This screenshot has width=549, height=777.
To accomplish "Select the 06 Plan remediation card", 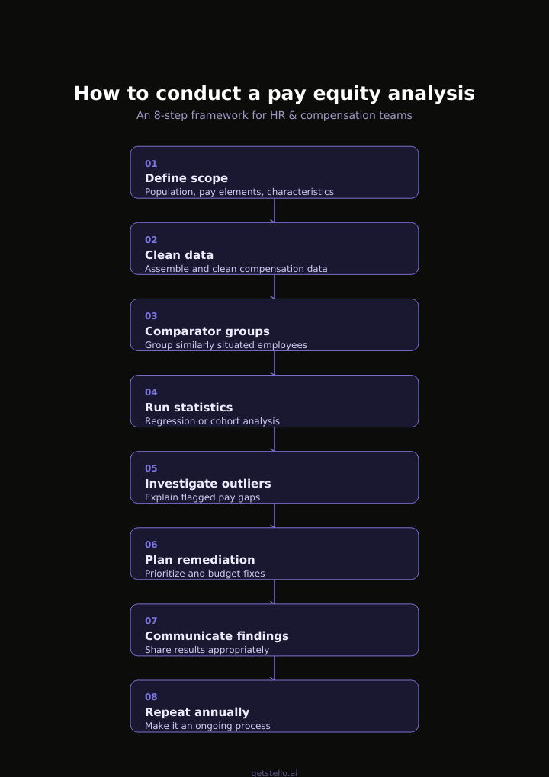I will pos(274,554).
